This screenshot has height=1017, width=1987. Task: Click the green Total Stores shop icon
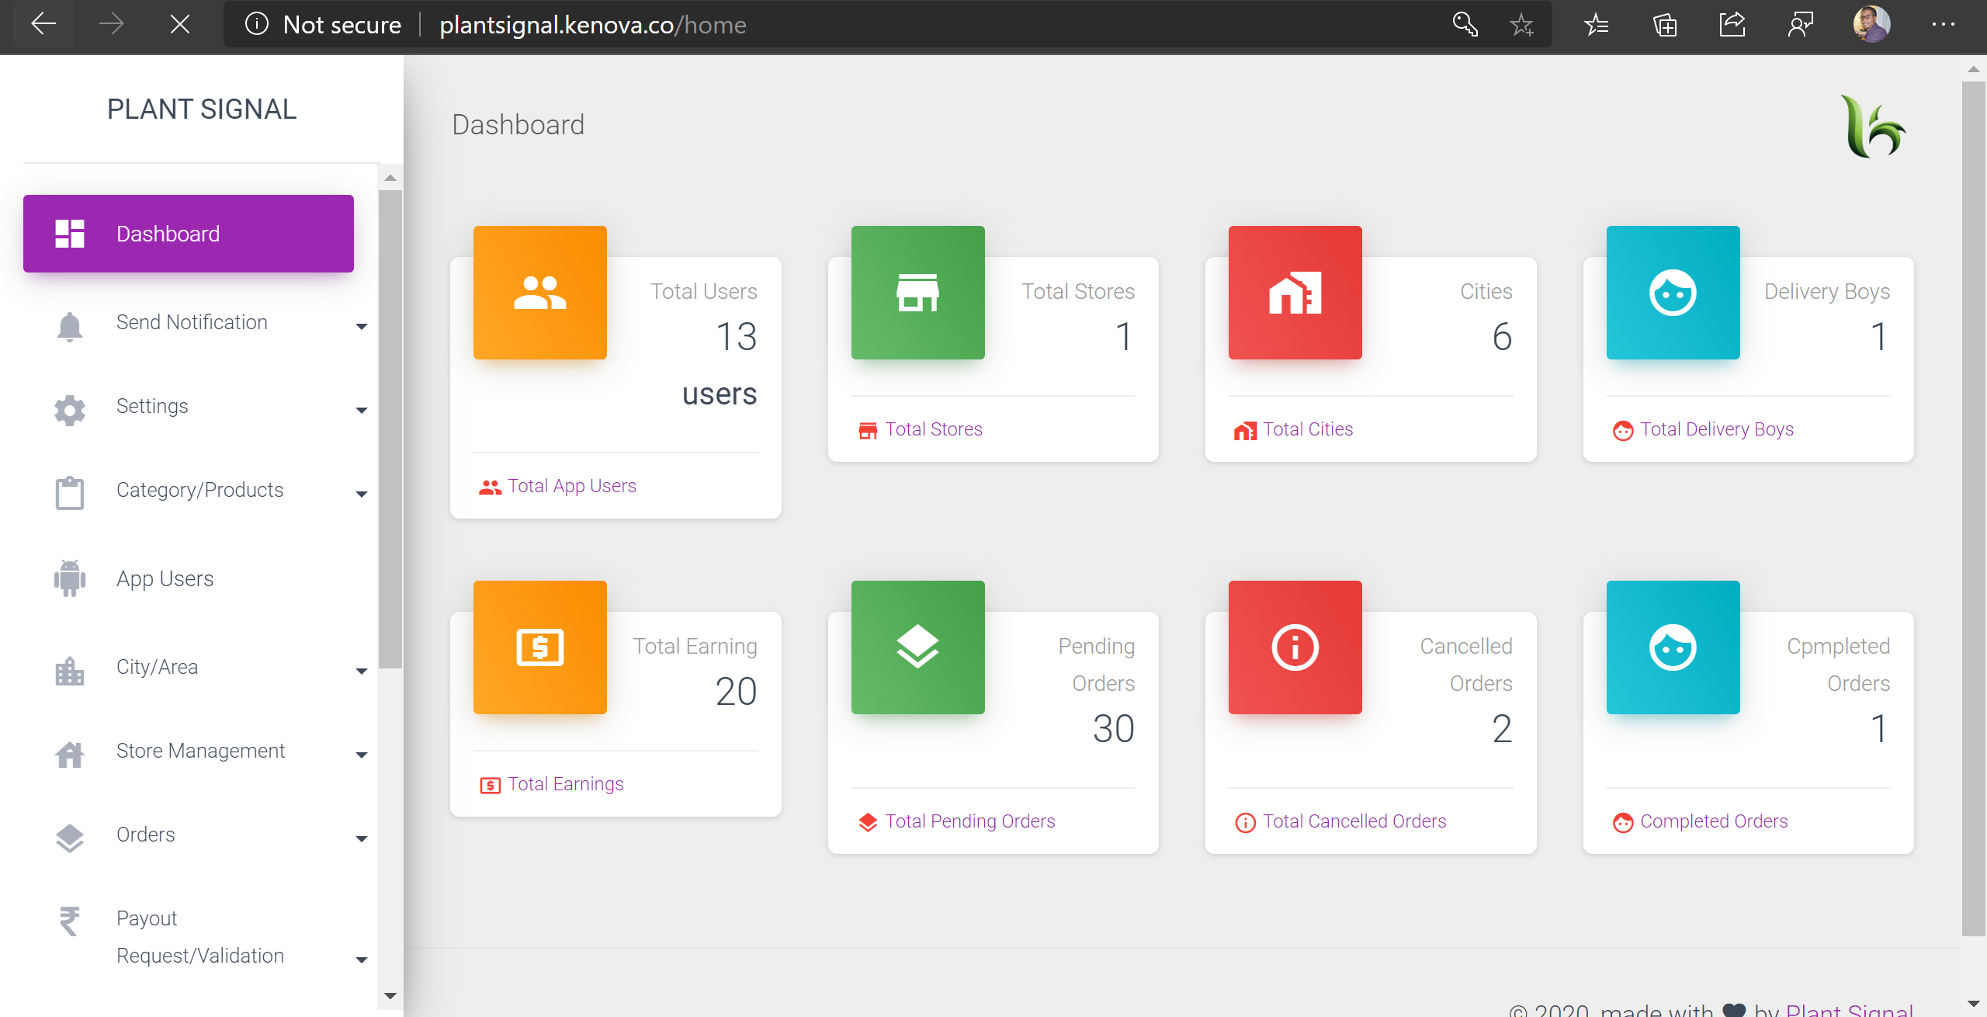tap(917, 293)
